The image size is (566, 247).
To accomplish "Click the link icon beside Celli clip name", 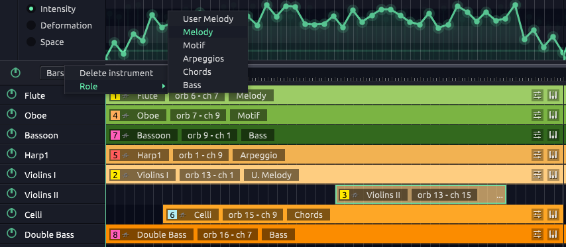I will click(183, 215).
